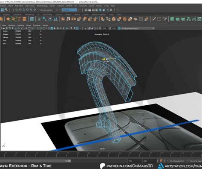Open the sRGB gamma view transform dropdown
Screen dimensions: 202x169
coord(138,28)
